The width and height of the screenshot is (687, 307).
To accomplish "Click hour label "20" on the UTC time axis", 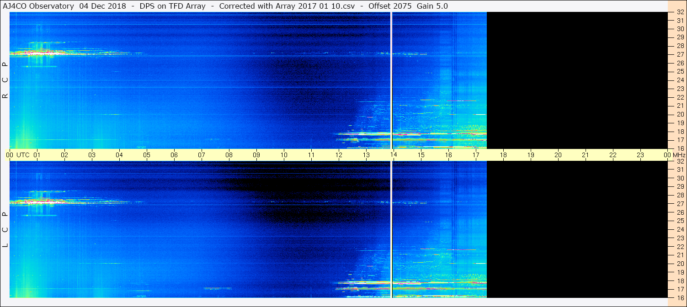I will click(x=558, y=155).
